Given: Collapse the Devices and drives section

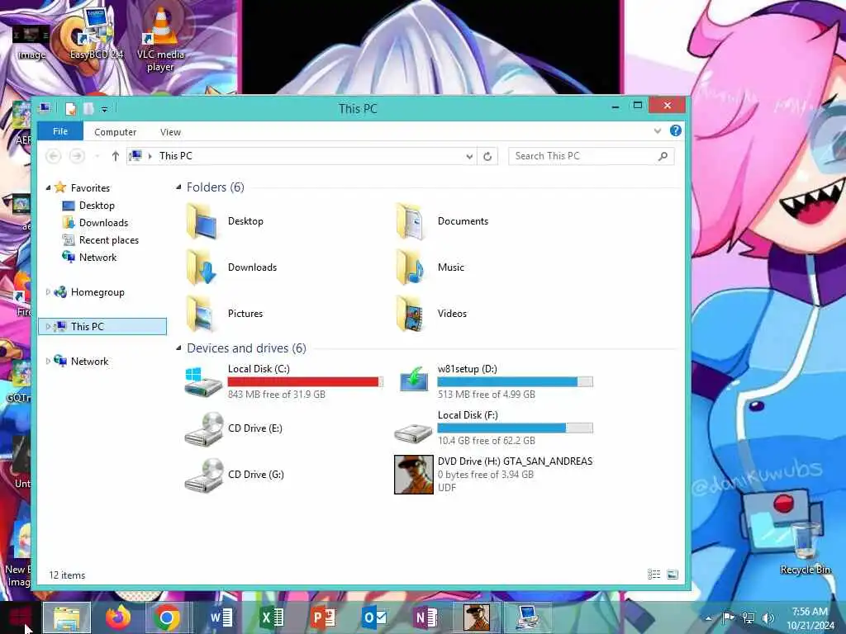Looking at the screenshot, I should [x=178, y=348].
